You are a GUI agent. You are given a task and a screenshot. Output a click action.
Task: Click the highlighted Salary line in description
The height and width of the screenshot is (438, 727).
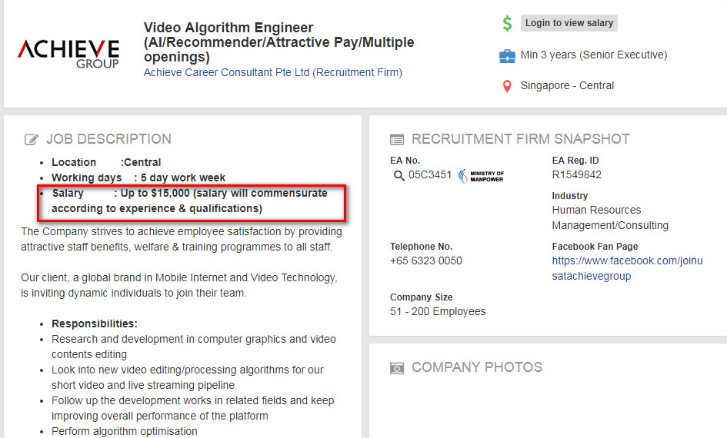[189, 201]
